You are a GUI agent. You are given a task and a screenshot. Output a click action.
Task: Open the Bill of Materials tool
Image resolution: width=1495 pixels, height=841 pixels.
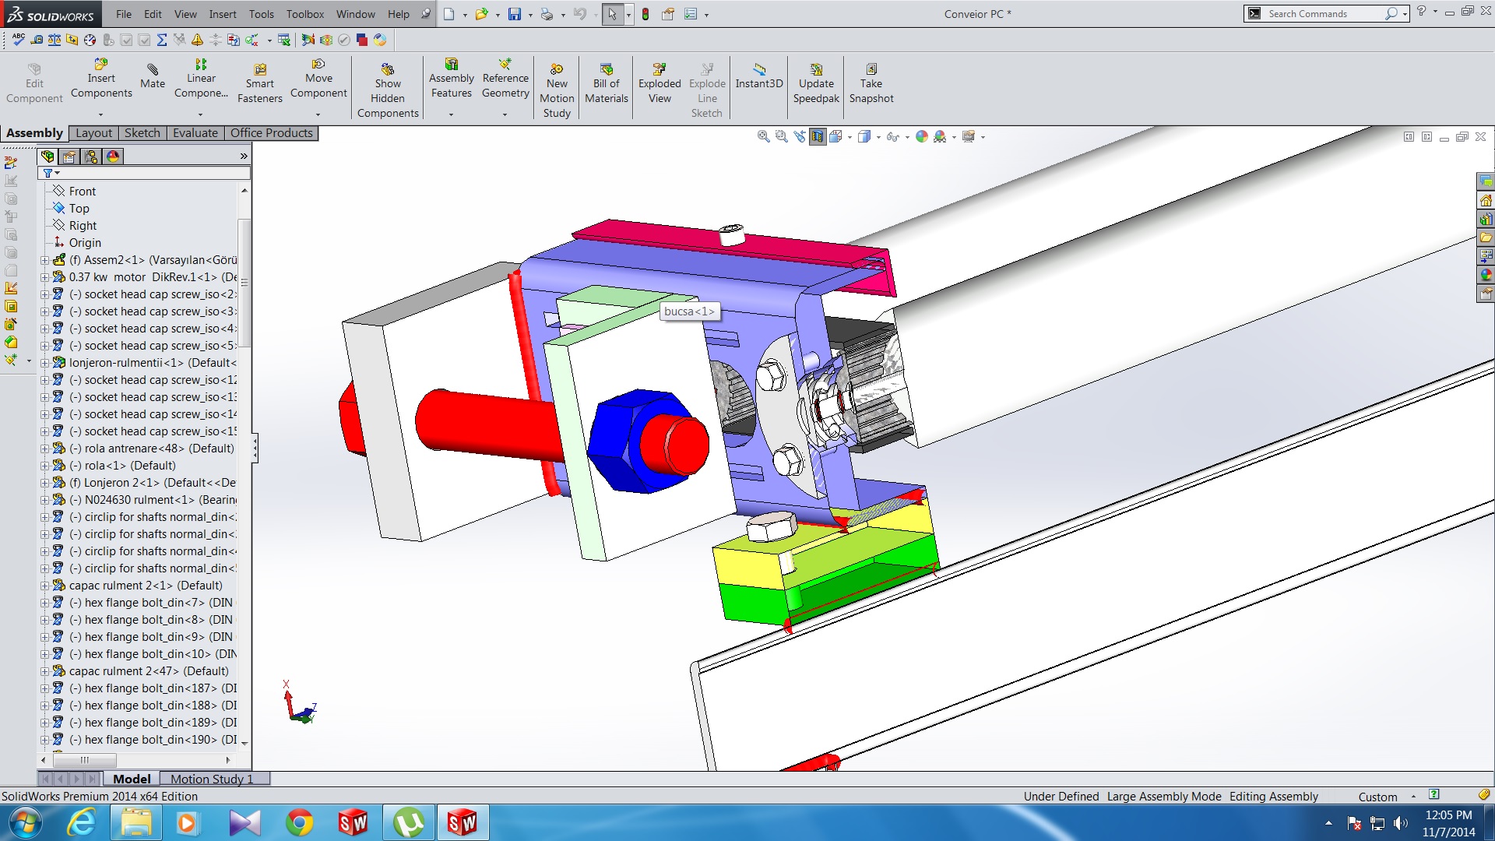click(606, 83)
